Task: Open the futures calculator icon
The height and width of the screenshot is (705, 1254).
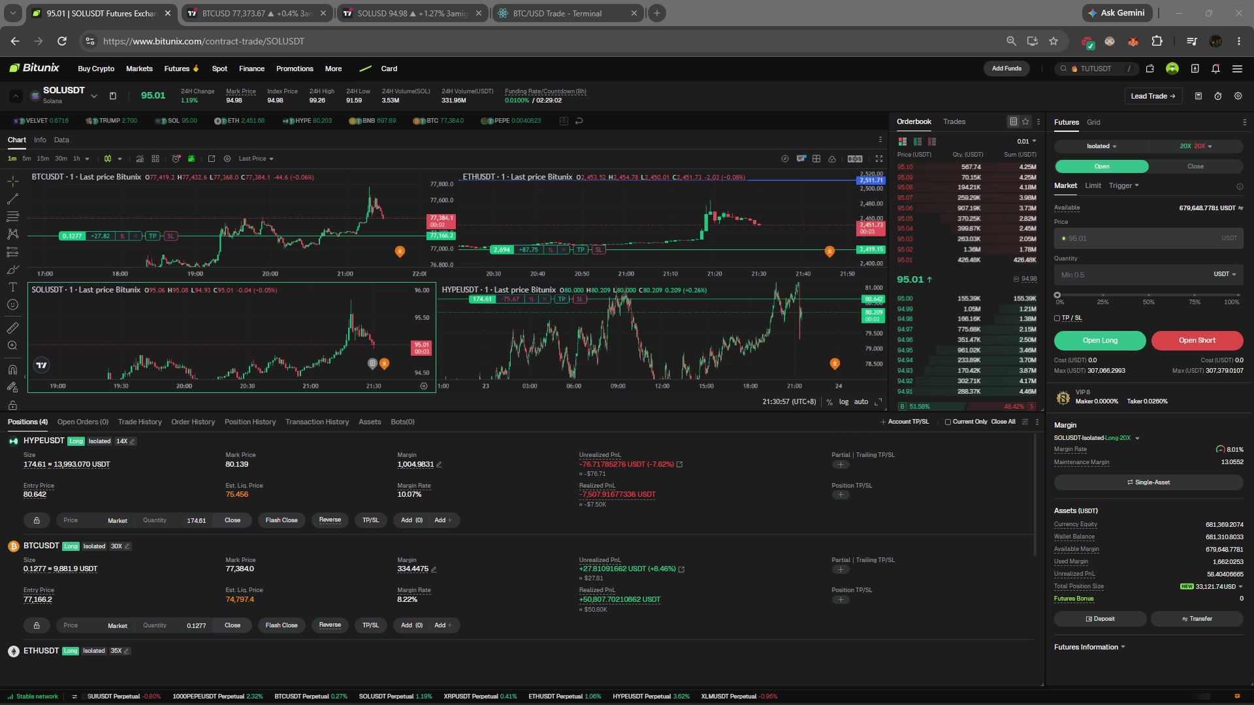Action: coord(1198,96)
